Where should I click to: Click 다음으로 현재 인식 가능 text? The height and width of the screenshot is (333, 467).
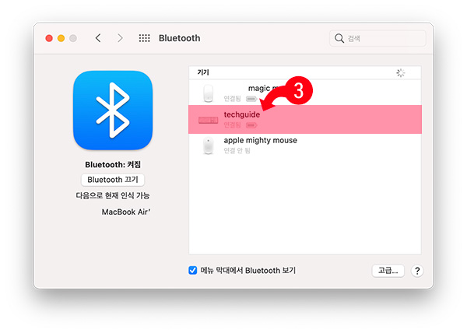point(113,195)
